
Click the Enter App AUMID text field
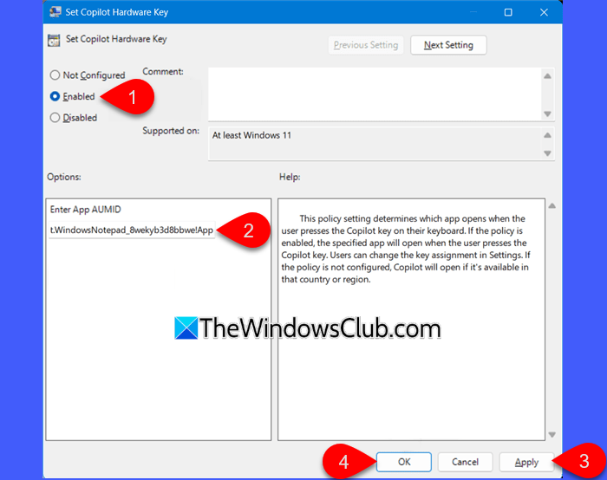click(132, 230)
